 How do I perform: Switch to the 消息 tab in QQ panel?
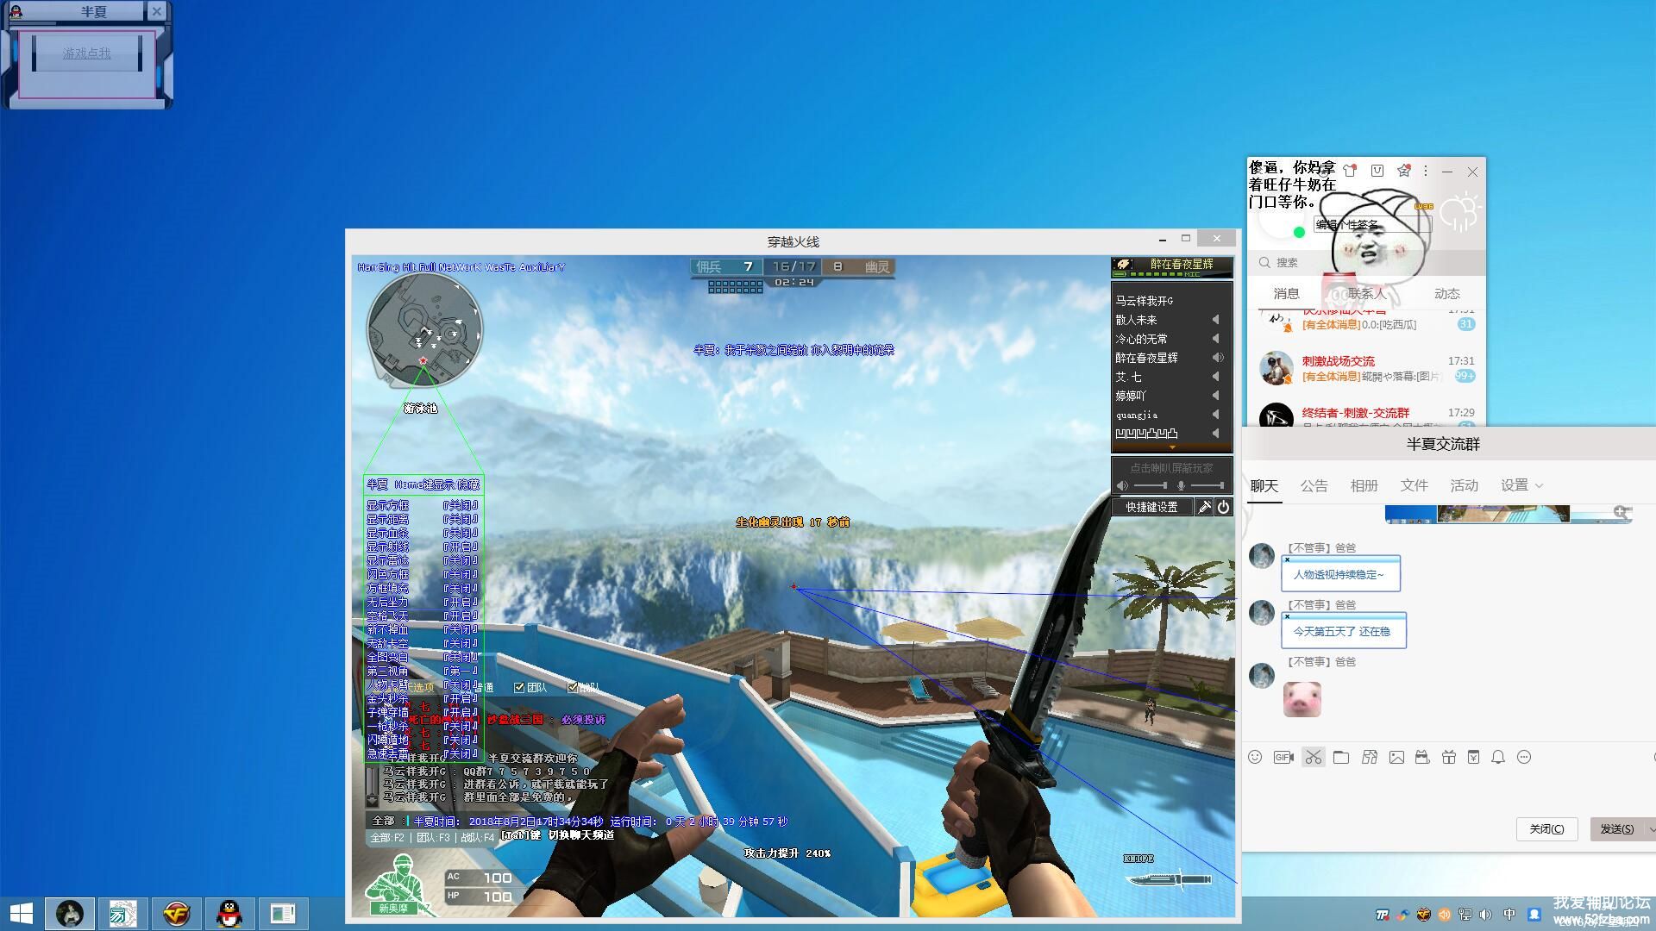(1286, 293)
